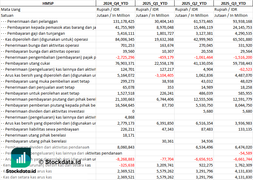This screenshot has height=180, width=253.
Task: Select Rupiah / IDR under 2024_Q4_YTD
Action: [x=108, y=10]
